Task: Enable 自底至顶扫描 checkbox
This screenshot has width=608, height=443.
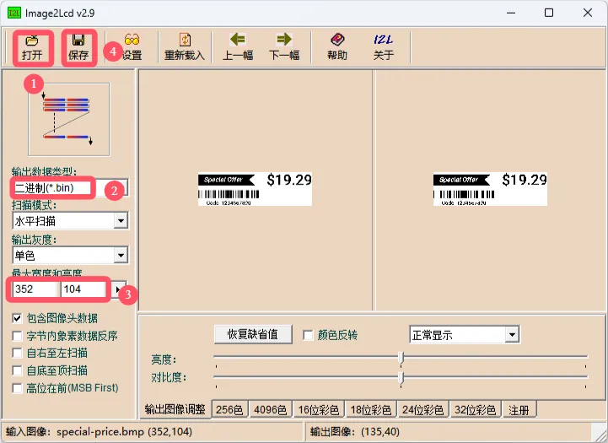Action: click(17, 370)
